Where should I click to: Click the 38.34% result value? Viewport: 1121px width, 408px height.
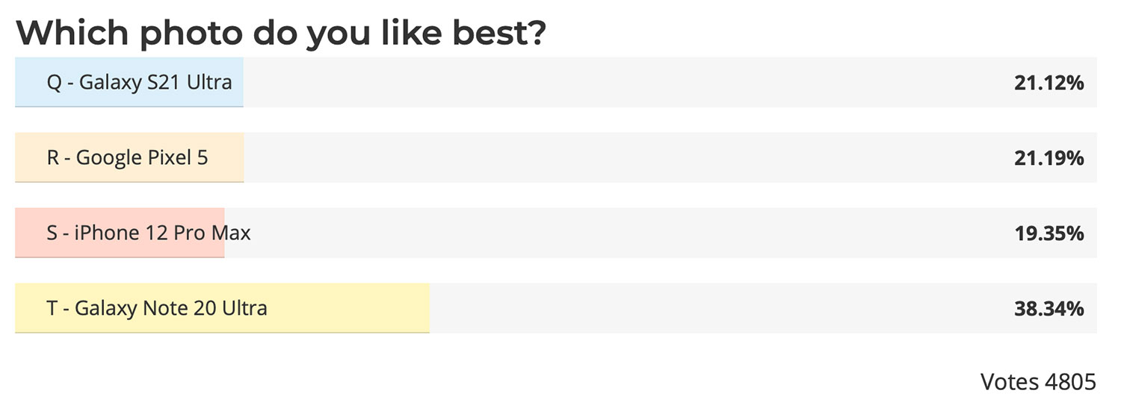click(1049, 309)
